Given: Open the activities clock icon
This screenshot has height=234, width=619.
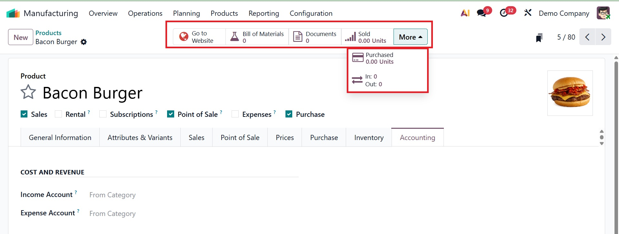Looking at the screenshot, I should 504,13.
